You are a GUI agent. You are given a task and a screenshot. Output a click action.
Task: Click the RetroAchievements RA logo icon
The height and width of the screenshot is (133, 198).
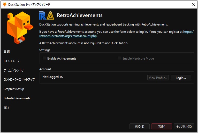point(47,15)
